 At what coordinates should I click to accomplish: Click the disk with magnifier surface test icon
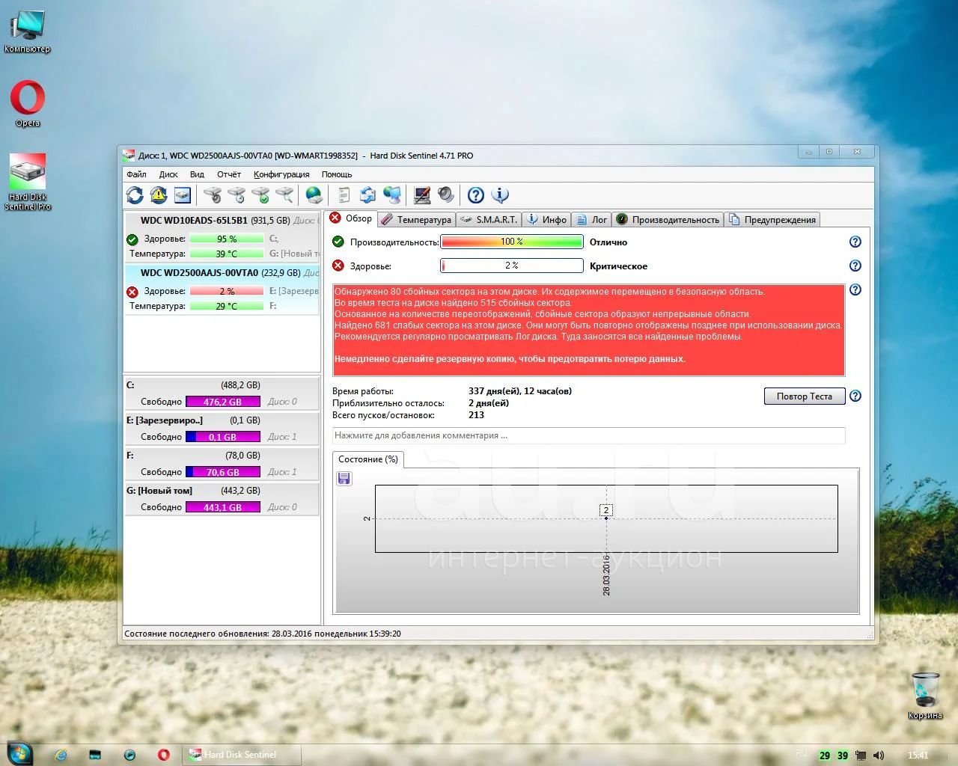pos(284,195)
